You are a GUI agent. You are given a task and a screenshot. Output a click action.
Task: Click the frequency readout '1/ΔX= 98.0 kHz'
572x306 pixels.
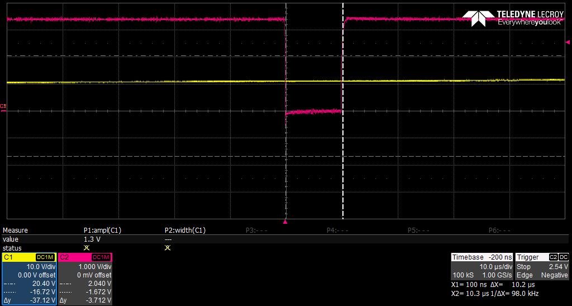coord(514,294)
